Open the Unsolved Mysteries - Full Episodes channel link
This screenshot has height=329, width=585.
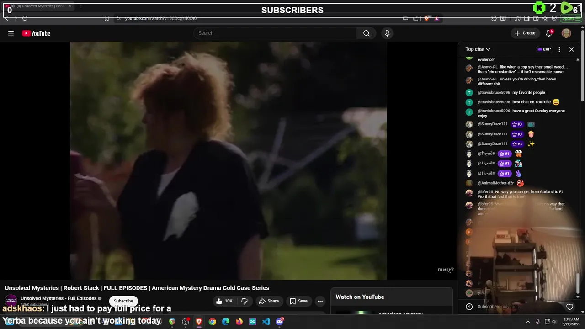click(58, 298)
